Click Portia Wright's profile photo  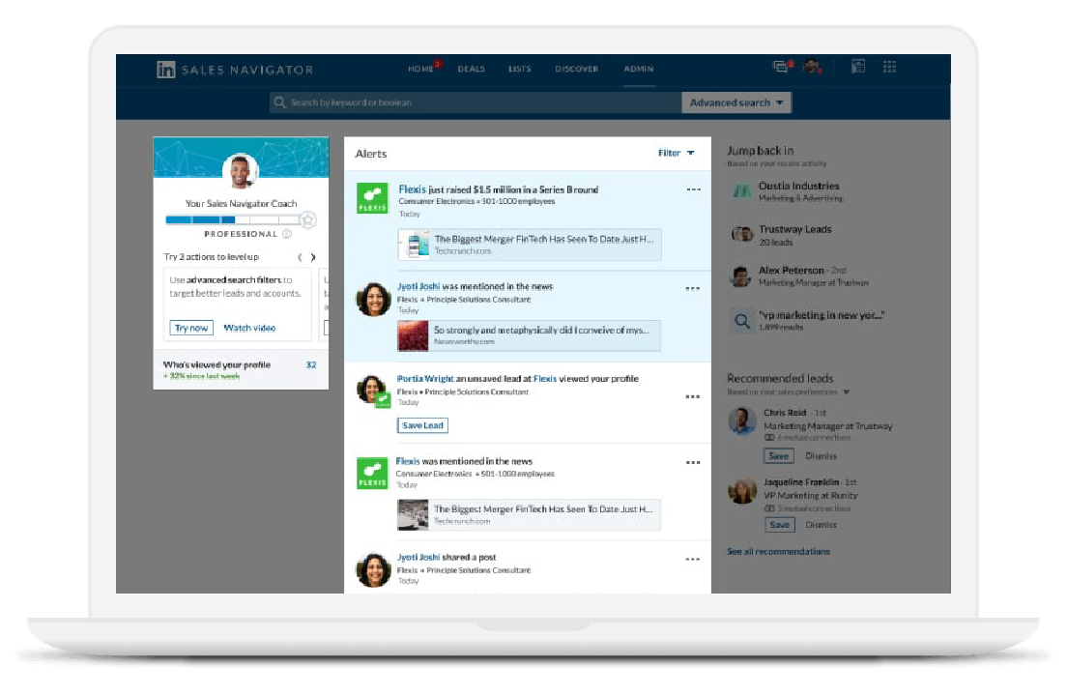(372, 390)
